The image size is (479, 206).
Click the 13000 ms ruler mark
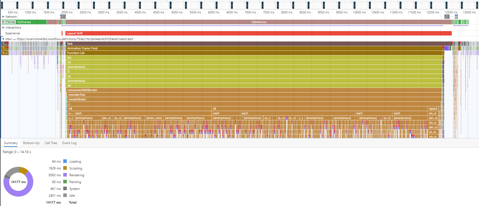[x=469, y=12]
